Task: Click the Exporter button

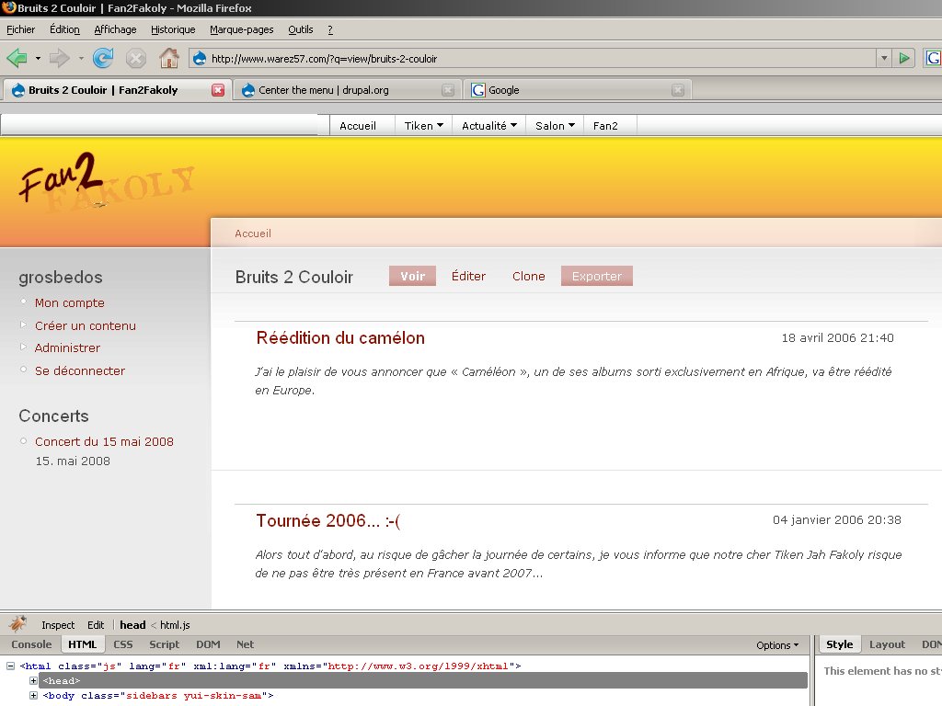Action: pyautogui.click(x=596, y=276)
